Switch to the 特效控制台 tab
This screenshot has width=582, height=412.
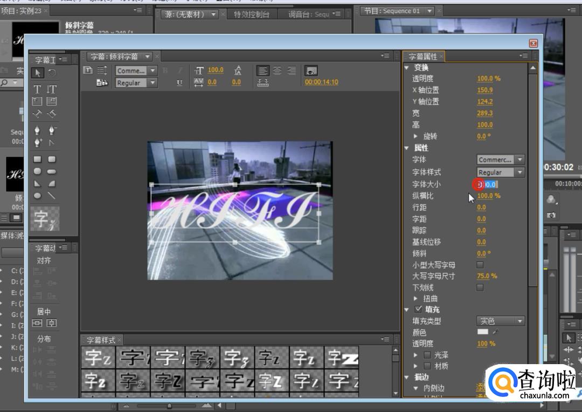point(251,15)
